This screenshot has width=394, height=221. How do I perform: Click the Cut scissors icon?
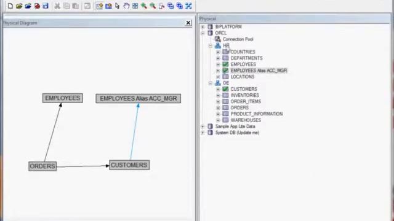[x=57, y=6]
